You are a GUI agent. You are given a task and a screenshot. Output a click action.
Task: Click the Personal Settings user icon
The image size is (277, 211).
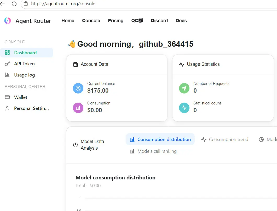tap(7, 108)
